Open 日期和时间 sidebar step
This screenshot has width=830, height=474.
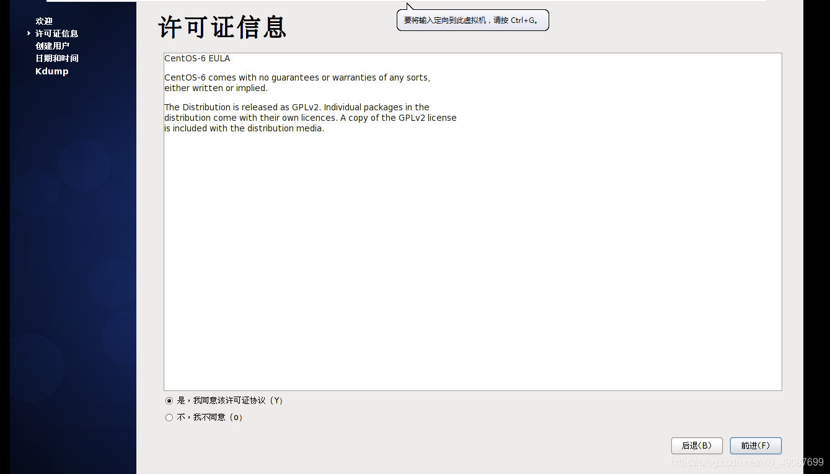[56, 58]
